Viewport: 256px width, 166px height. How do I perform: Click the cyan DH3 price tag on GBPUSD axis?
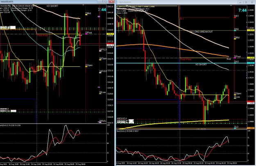pyautogui.click(x=251, y=63)
